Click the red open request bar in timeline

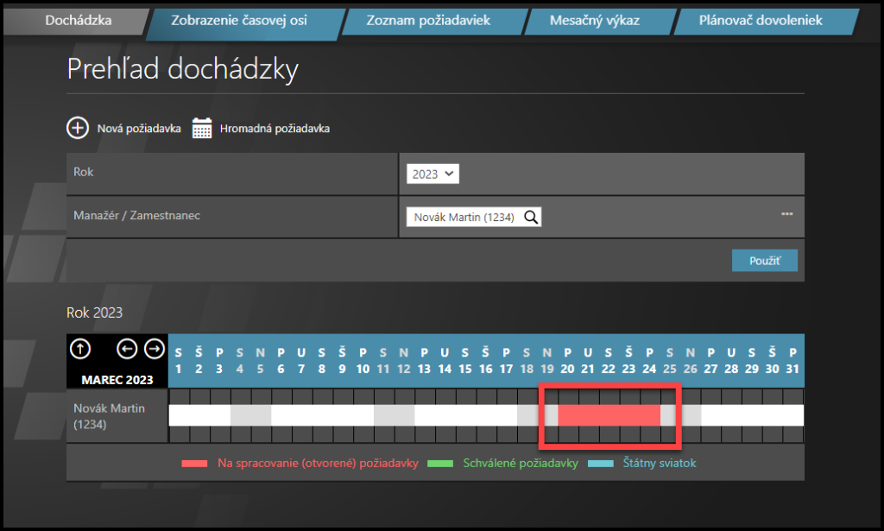609,415
